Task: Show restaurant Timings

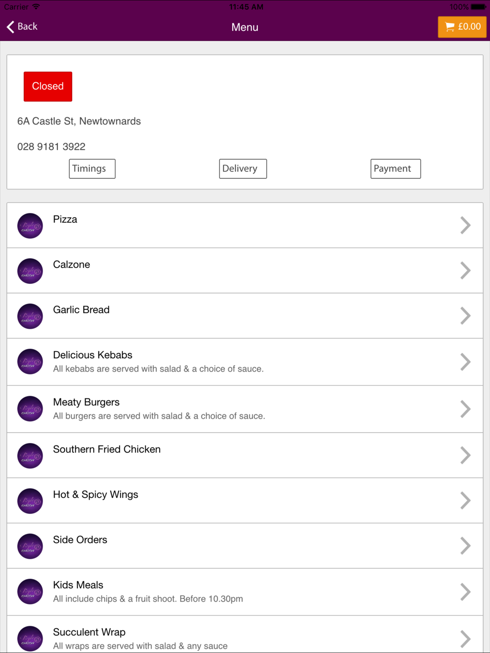Action: click(x=92, y=169)
